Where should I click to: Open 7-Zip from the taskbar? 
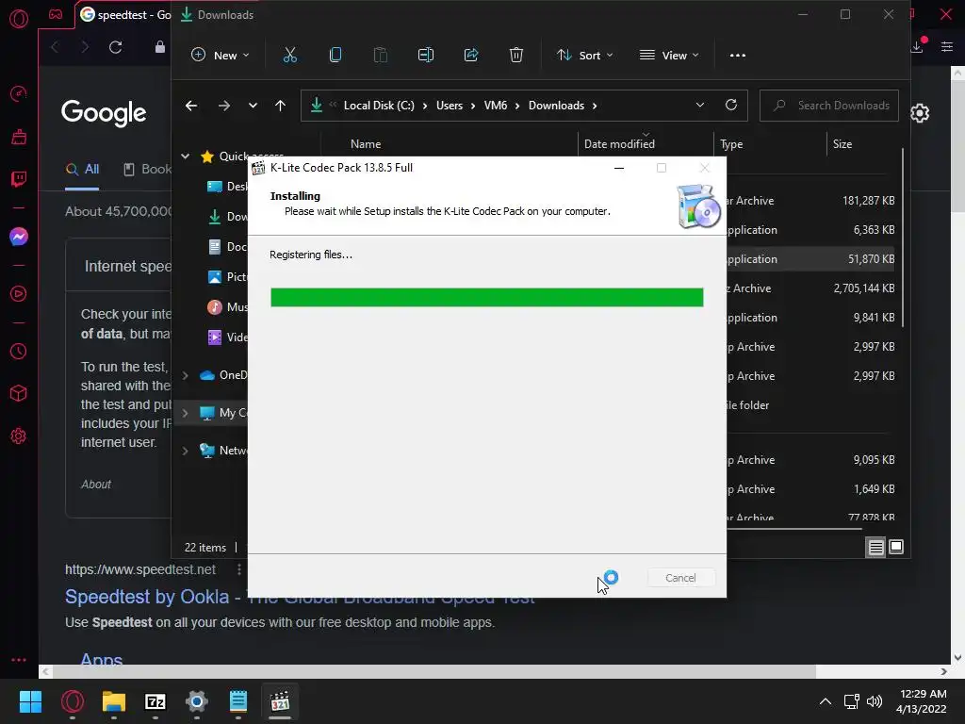click(155, 701)
